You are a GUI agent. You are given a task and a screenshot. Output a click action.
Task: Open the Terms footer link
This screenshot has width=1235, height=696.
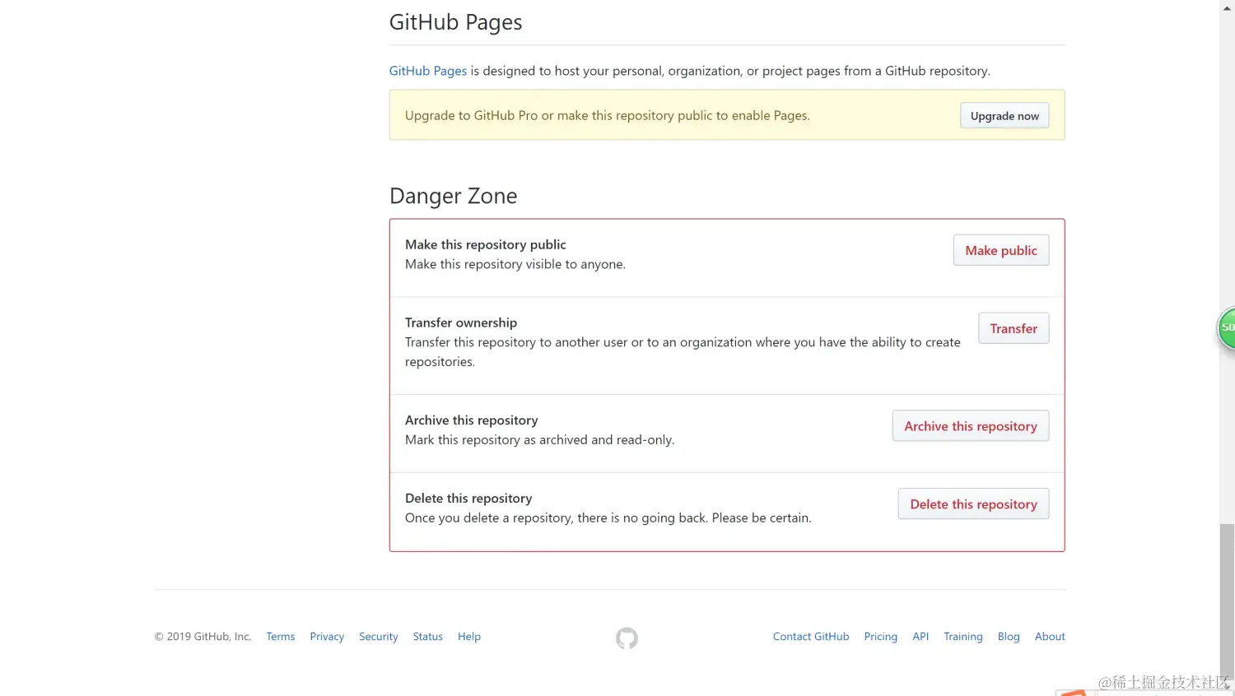[280, 637]
